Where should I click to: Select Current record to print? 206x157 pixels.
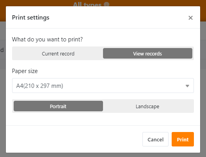click(58, 54)
